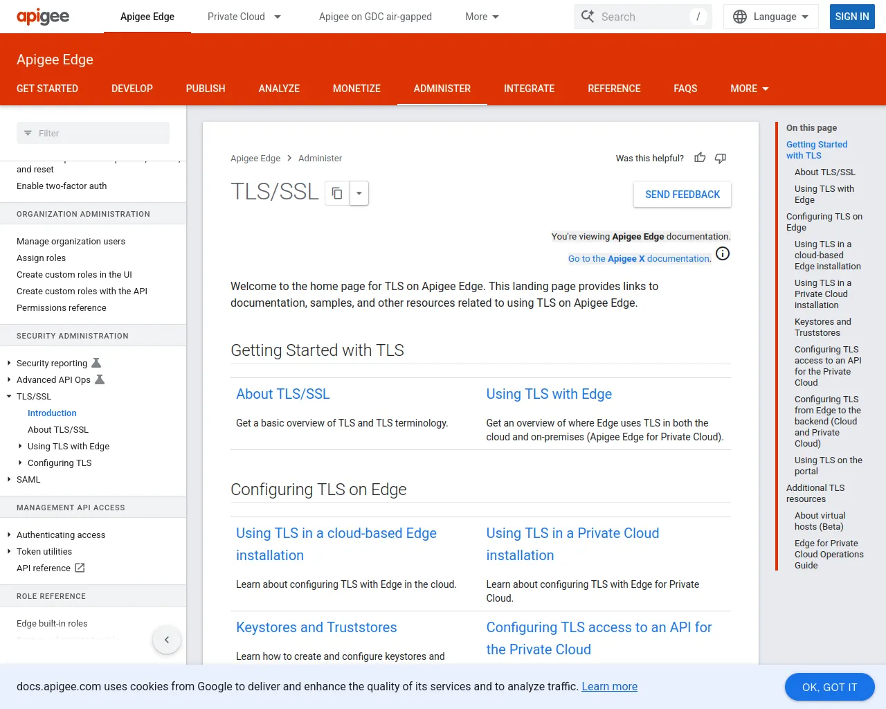
Task: Open Using TLS in a cloud-based Edge installation
Action: [x=336, y=544]
